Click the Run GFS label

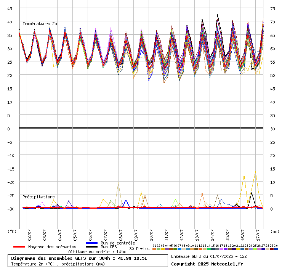[x=109, y=247]
